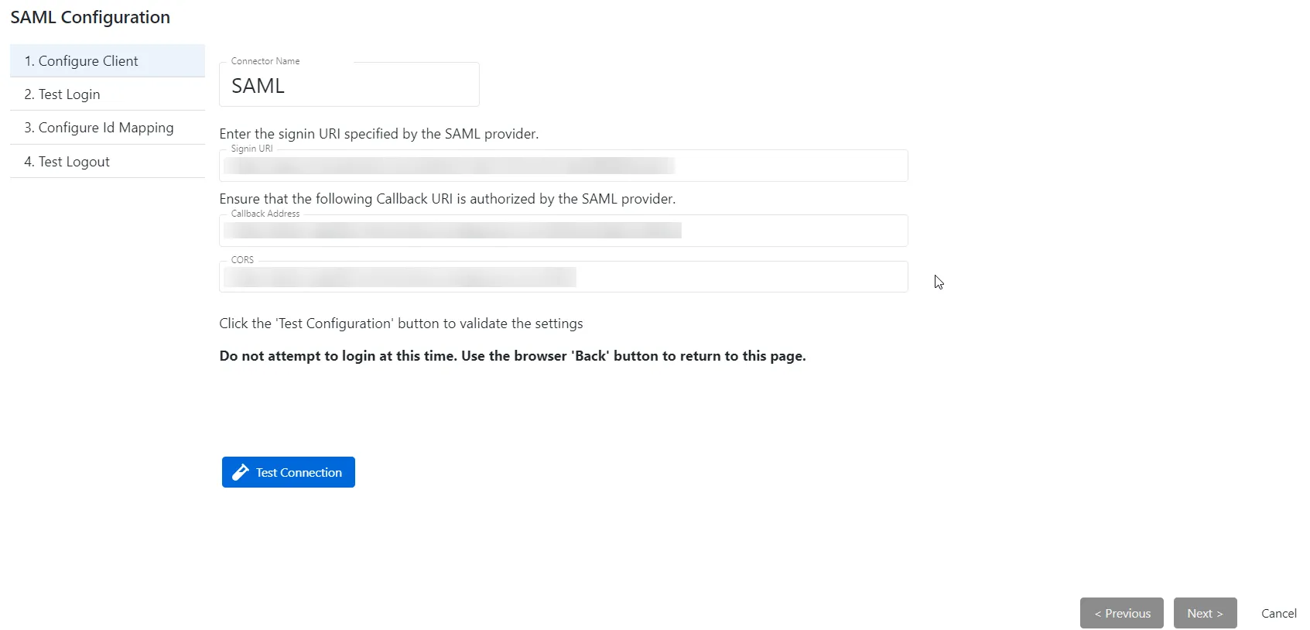Focus the Connector Name field containing SAML
Viewport: 1310px width, 630px height.
tap(349, 85)
